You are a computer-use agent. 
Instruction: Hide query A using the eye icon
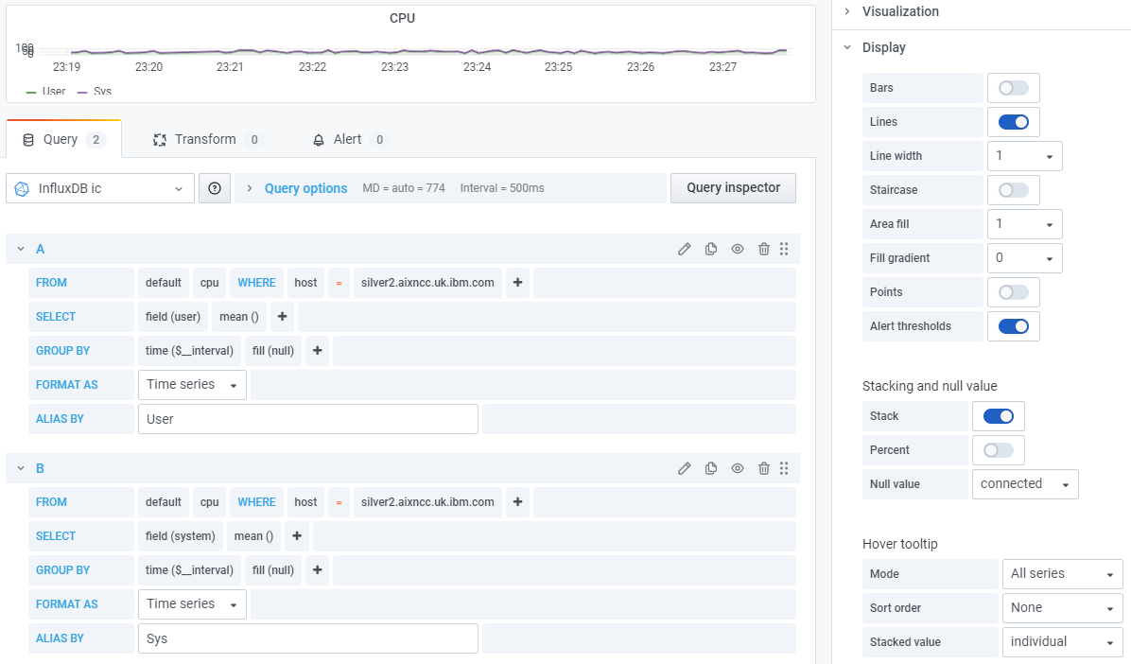coord(737,248)
